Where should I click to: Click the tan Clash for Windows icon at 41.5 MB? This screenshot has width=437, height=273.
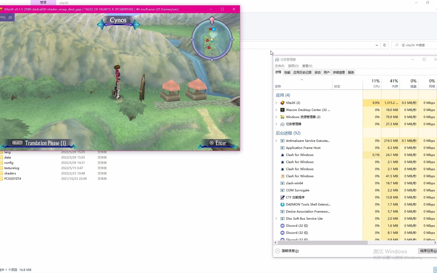(282, 176)
